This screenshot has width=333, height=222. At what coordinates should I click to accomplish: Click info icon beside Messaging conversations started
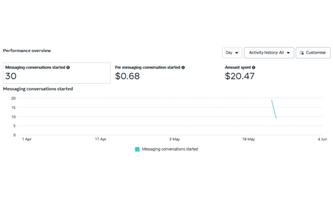68,68
